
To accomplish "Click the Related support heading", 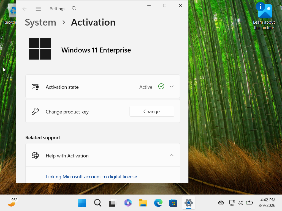I will pos(43,138).
